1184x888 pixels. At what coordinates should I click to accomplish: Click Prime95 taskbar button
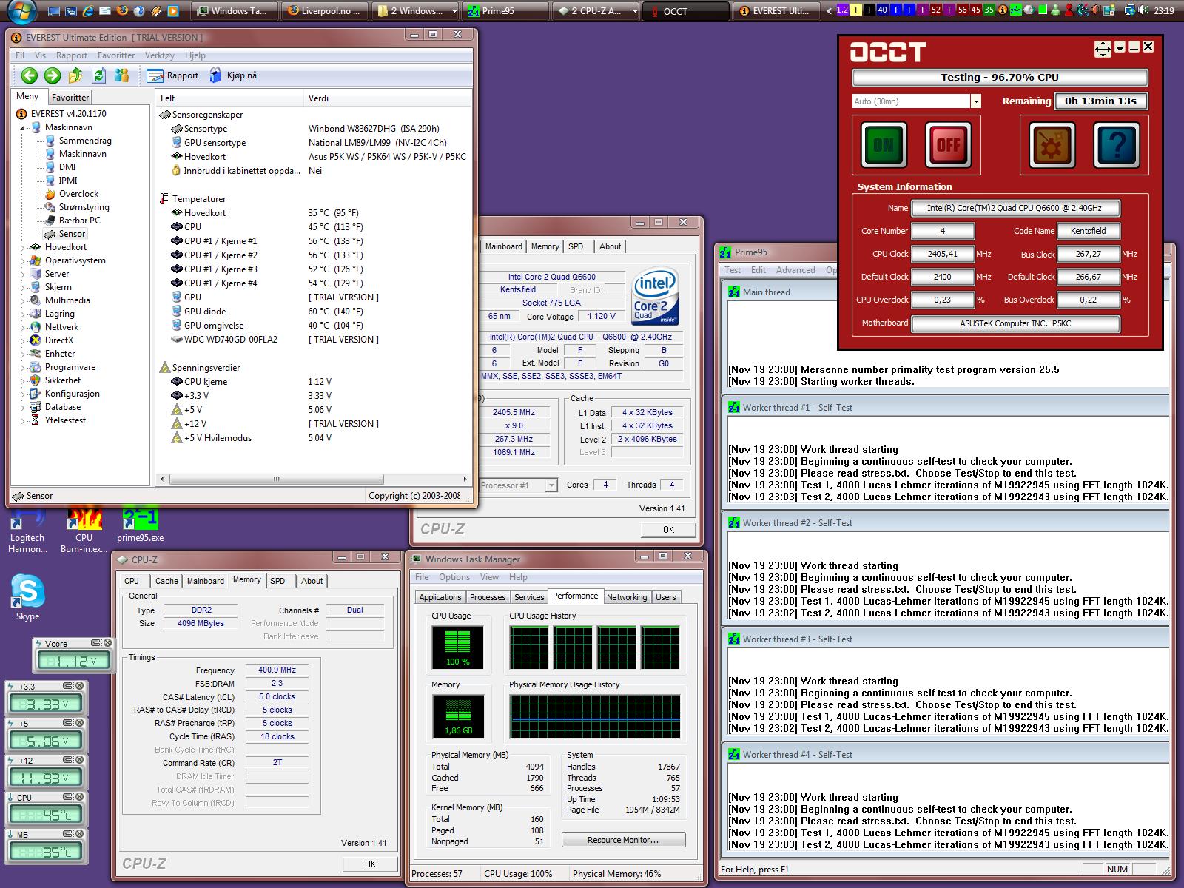pyautogui.click(x=505, y=11)
